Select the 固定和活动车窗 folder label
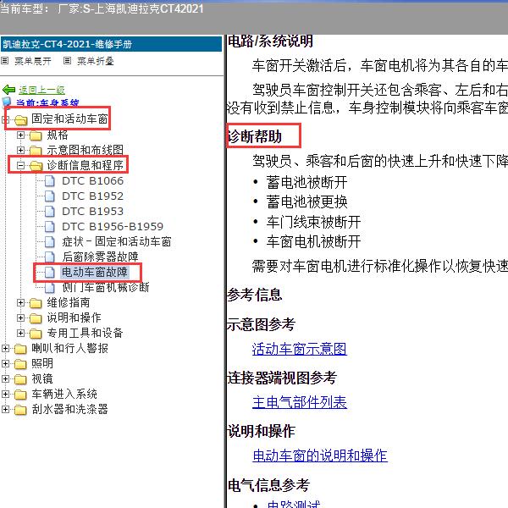This screenshot has height=508, width=508. point(69,119)
